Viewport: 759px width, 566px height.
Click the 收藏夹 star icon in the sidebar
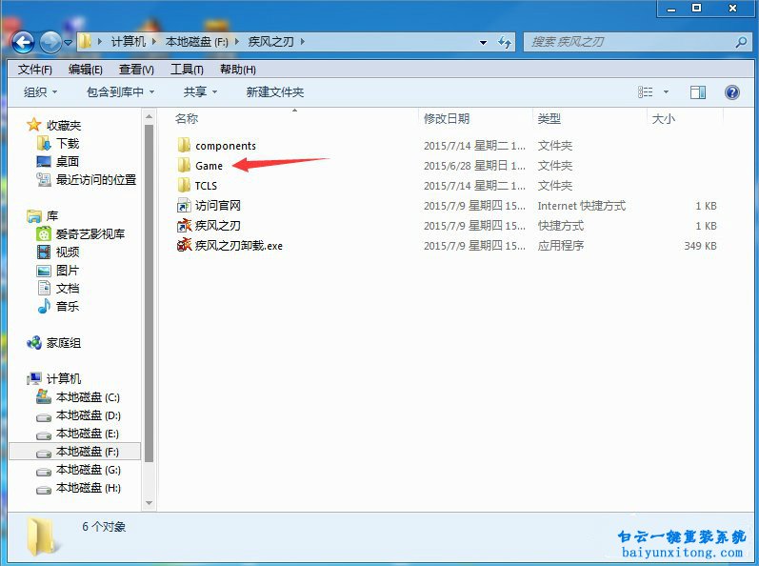click(x=34, y=125)
